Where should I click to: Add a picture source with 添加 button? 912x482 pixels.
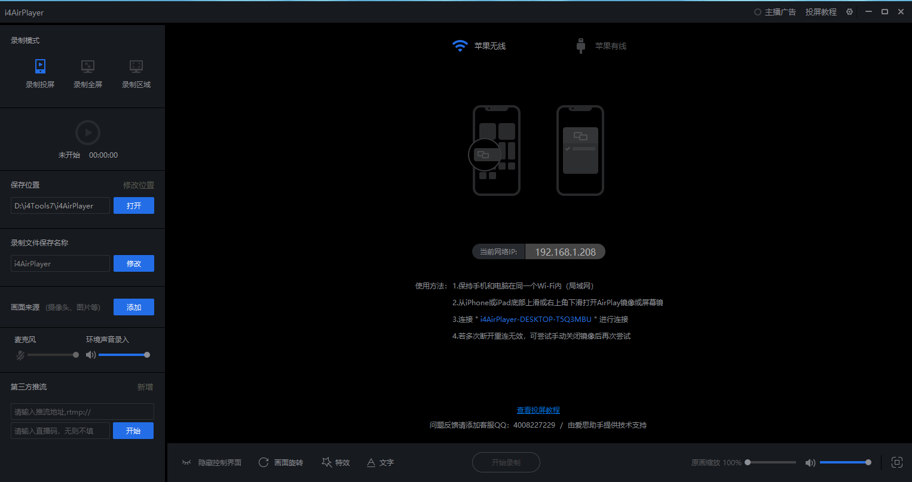pos(134,307)
